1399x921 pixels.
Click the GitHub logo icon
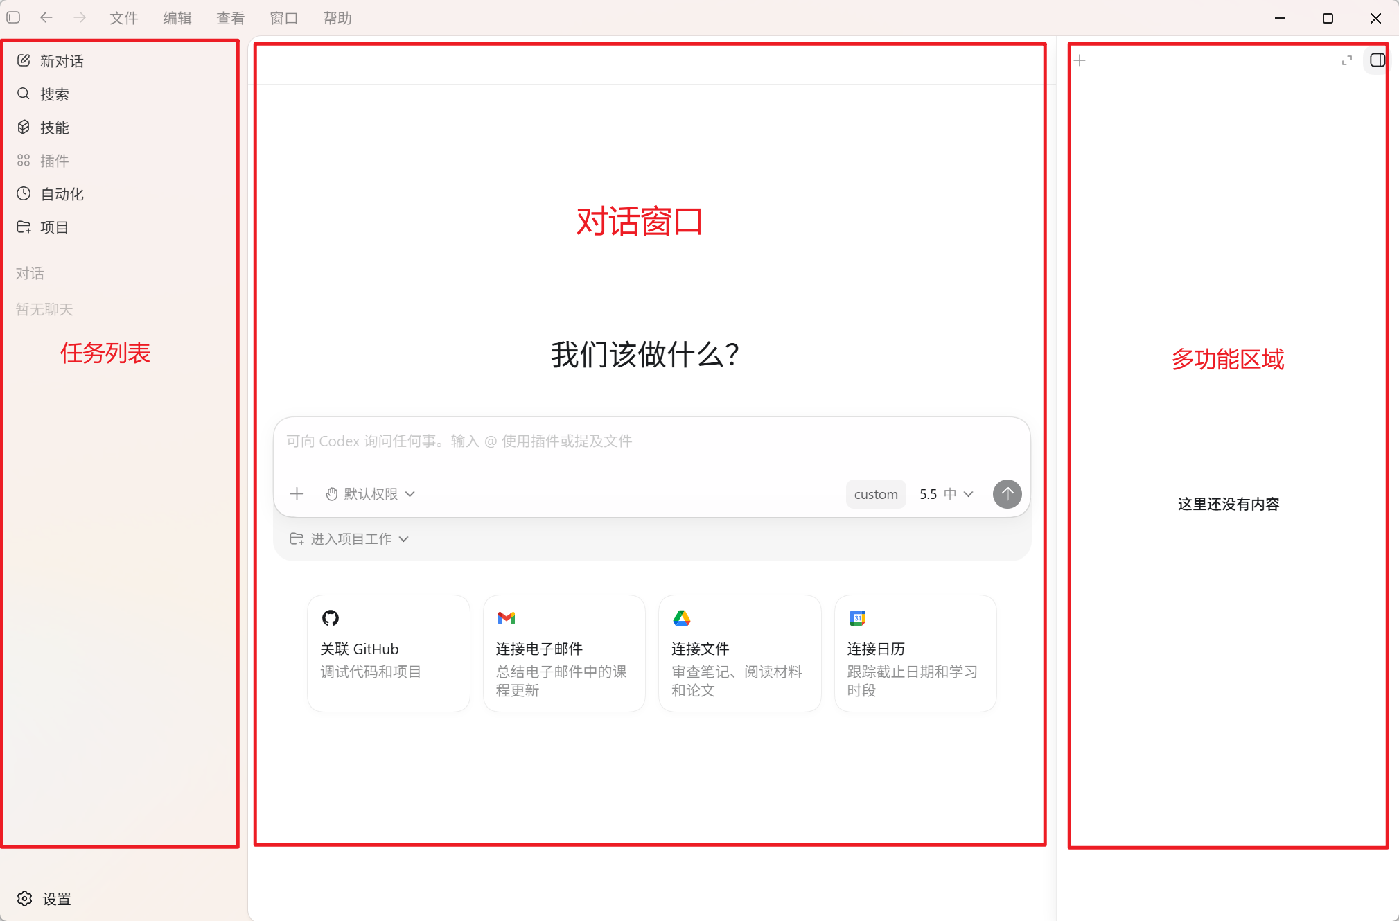pos(331,617)
